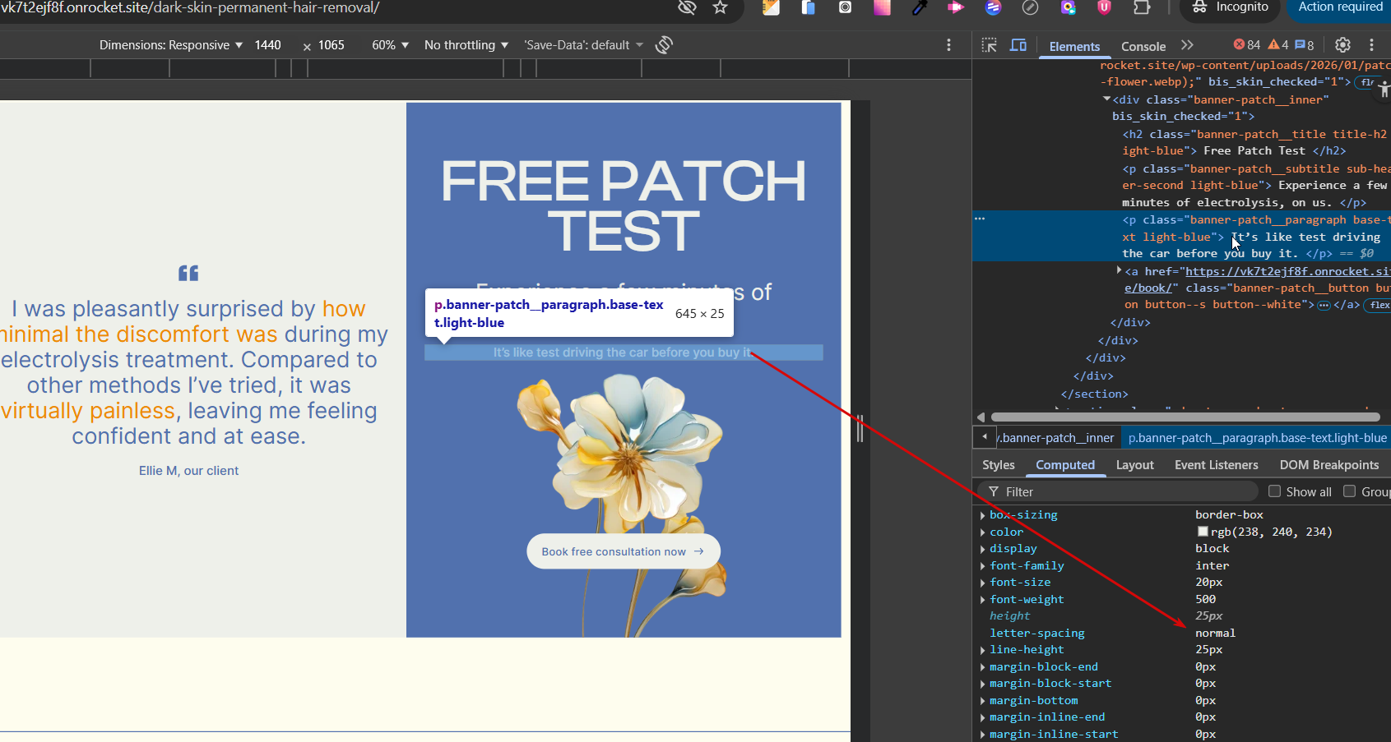This screenshot has width=1391, height=742.
Task: Open the No throttling dropdown
Action: [x=466, y=45]
